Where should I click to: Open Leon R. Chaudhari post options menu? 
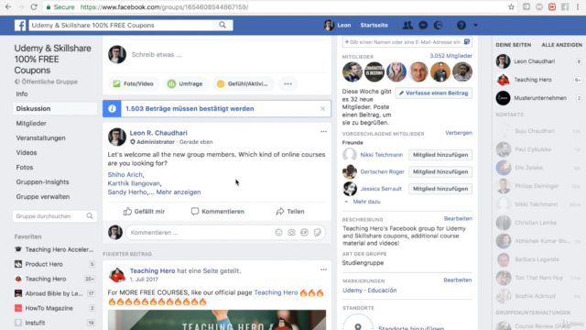click(x=323, y=132)
